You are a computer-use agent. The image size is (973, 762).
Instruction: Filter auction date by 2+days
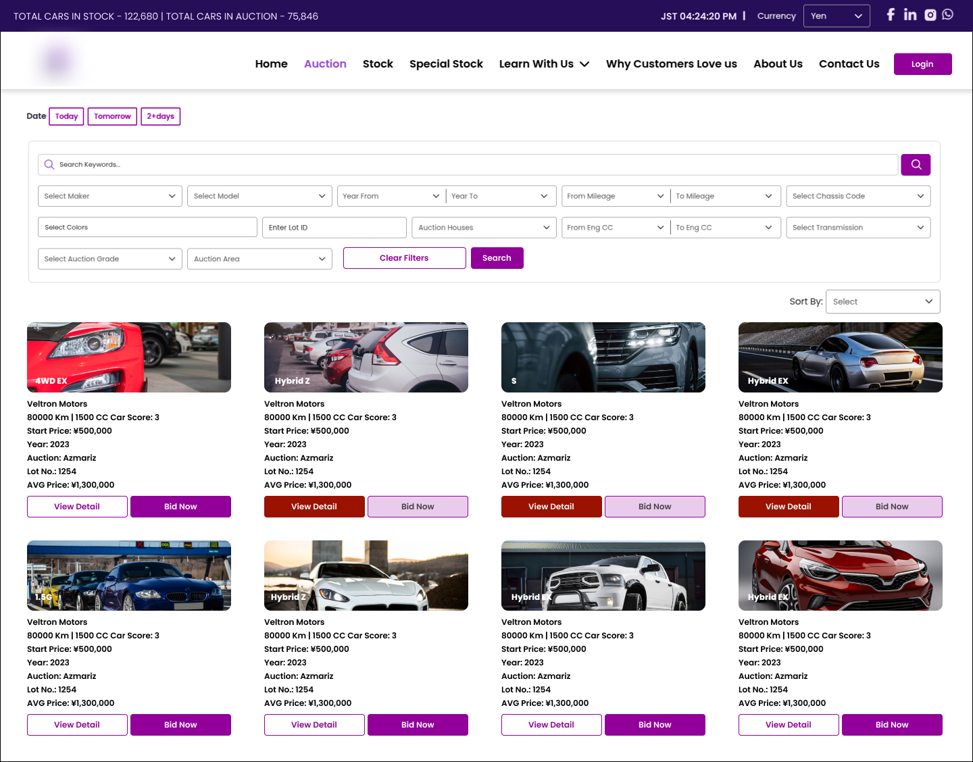tap(161, 116)
